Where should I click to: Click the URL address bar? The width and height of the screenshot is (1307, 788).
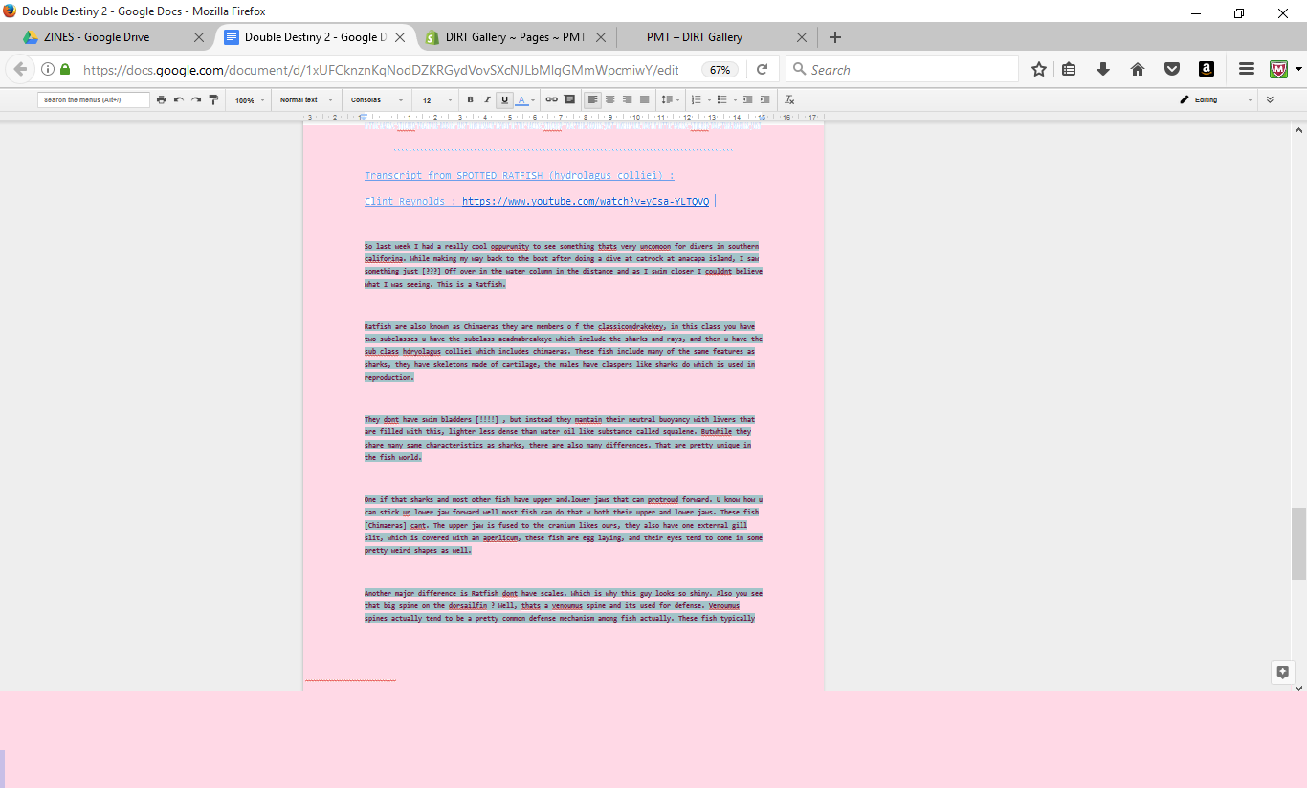click(x=383, y=69)
